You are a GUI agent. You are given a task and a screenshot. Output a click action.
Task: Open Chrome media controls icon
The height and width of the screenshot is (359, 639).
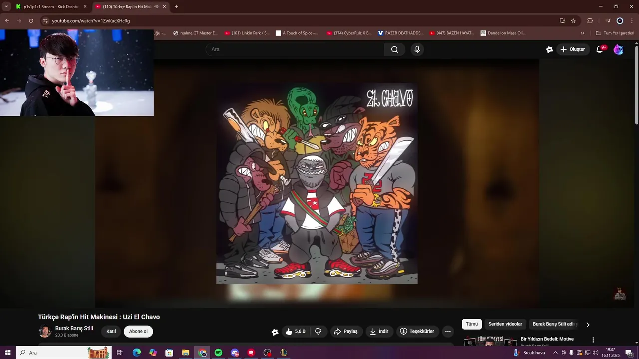click(608, 21)
